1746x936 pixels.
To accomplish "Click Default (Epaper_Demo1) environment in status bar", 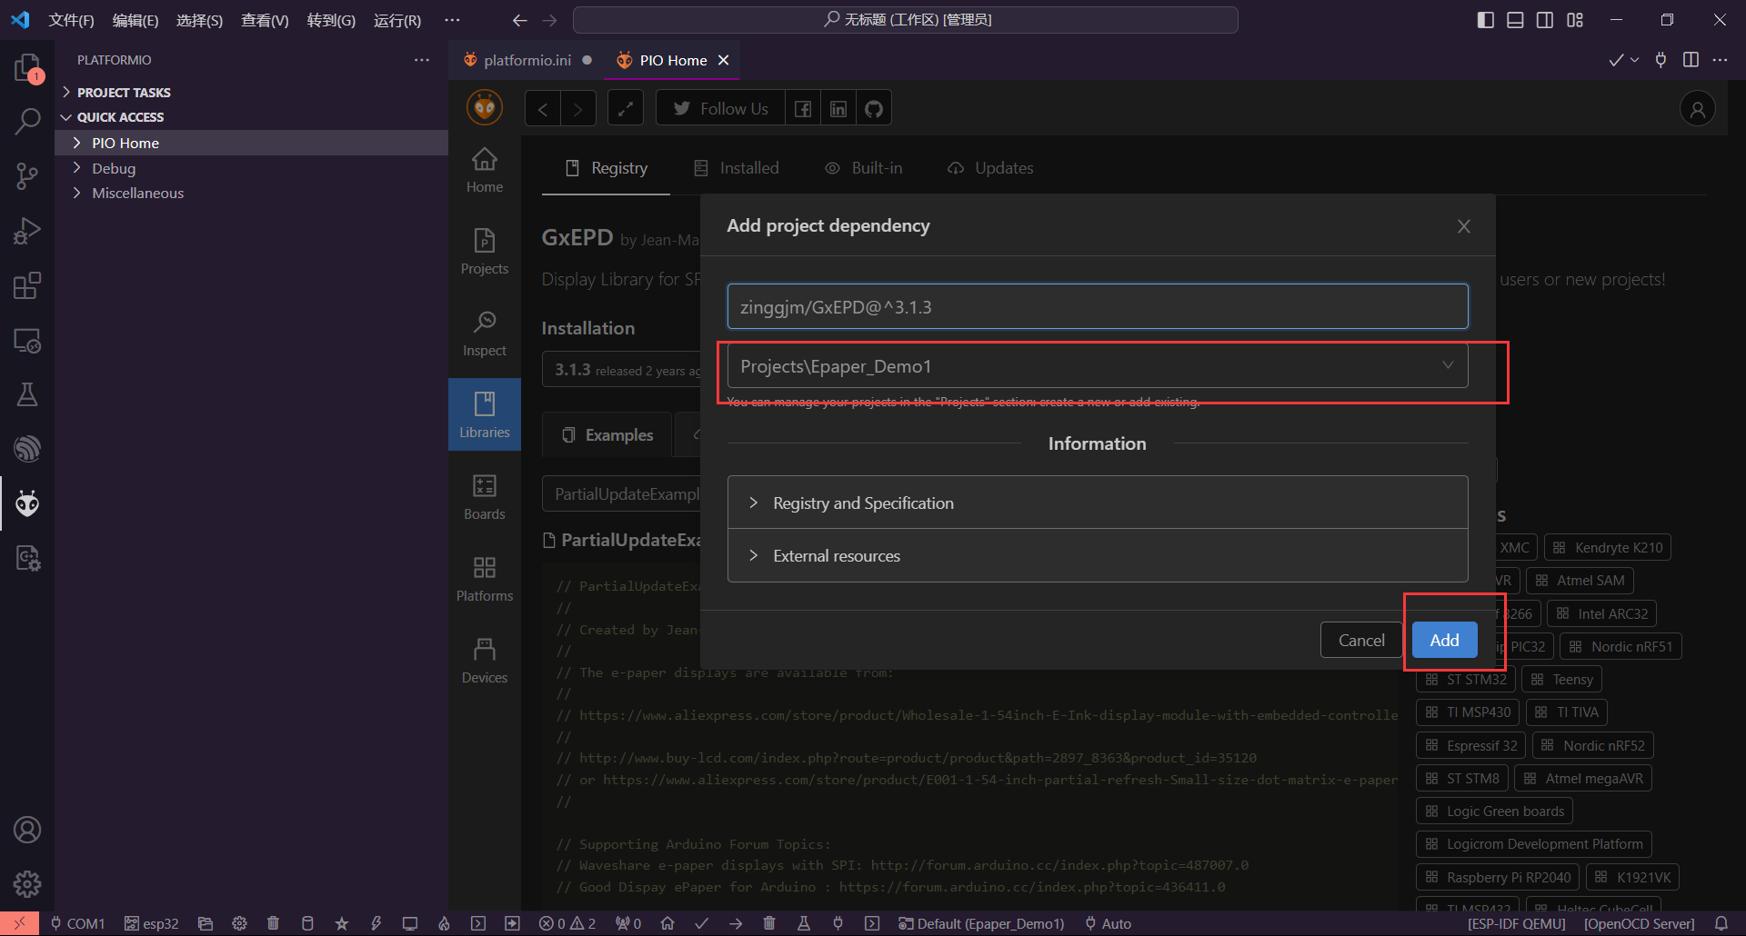I will click(x=981, y=923).
